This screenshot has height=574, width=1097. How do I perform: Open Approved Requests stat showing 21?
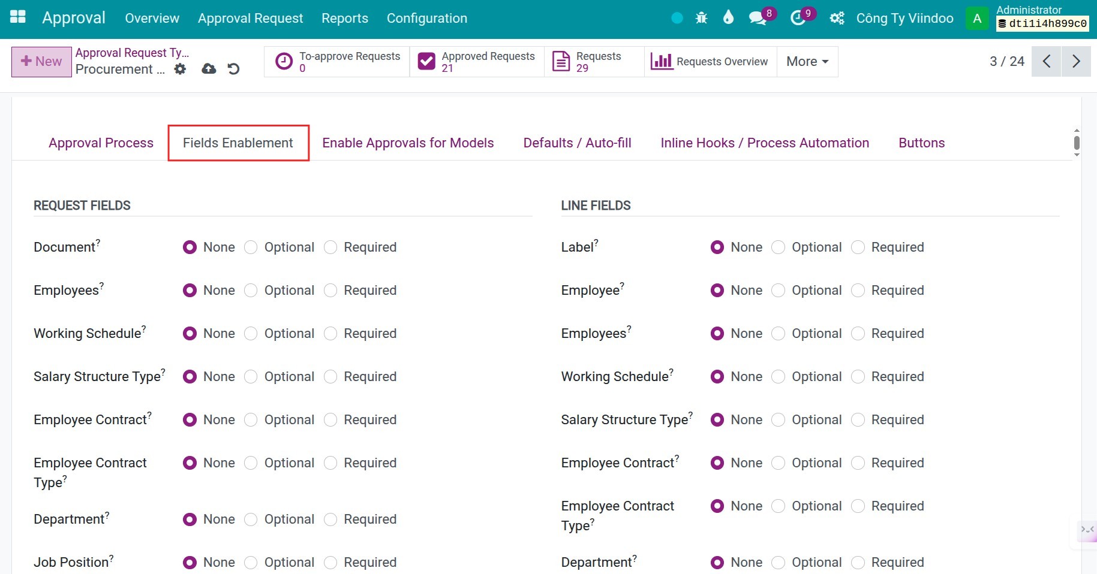point(476,61)
